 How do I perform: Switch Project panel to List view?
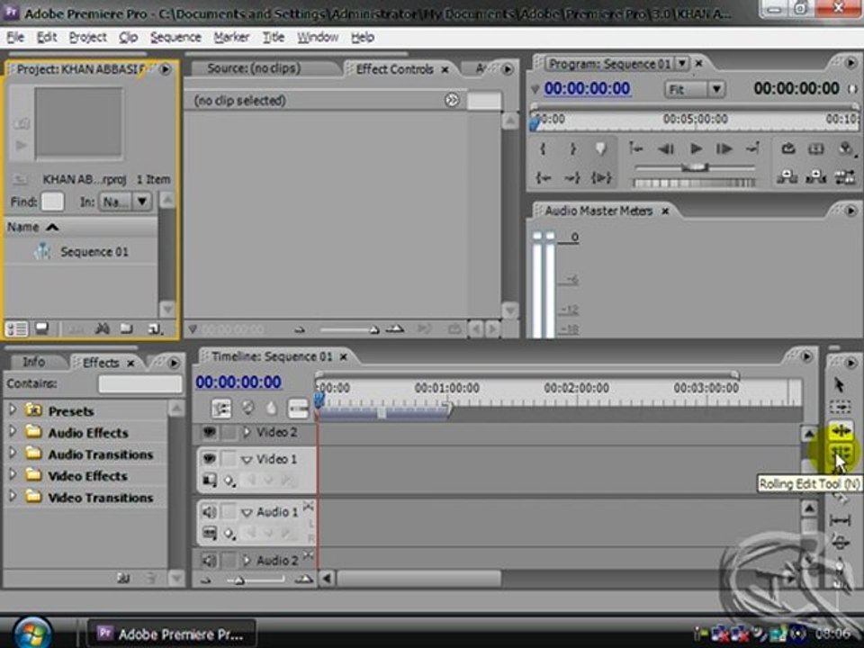(16, 329)
